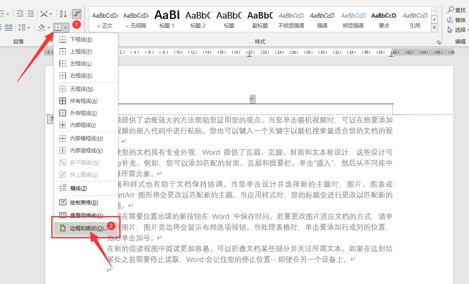Toggle show/hide formatting marks
This screenshot has width=469, height=284.
click(x=77, y=13)
